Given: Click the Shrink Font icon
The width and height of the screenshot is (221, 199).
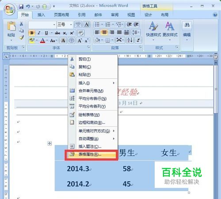Looking at the screenshot, I should (x=87, y=40).
